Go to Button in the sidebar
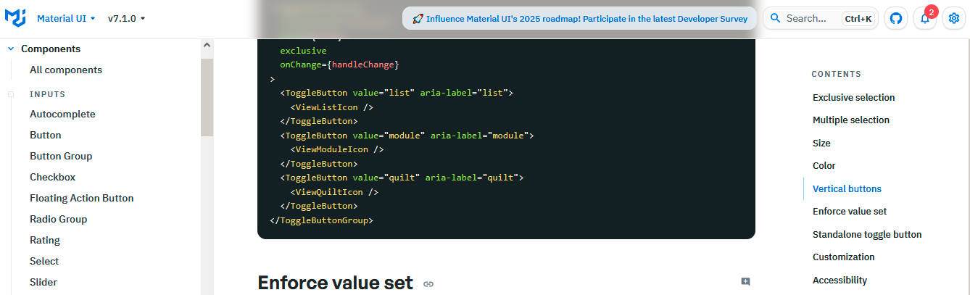 (x=46, y=135)
